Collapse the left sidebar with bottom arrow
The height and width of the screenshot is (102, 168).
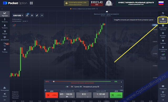tap(5, 100)
